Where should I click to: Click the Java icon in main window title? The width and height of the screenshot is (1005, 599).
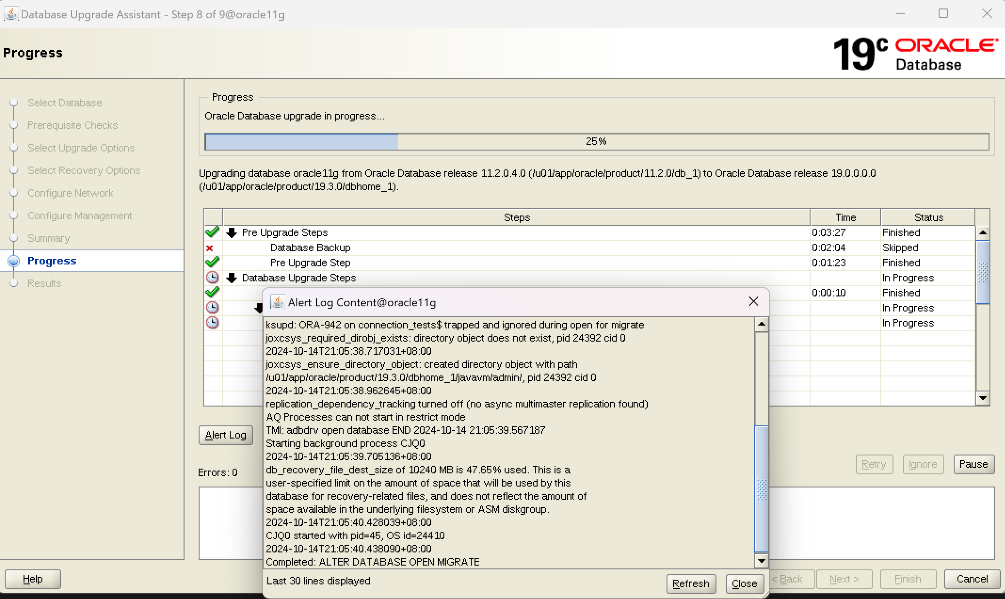click(10, 14)
